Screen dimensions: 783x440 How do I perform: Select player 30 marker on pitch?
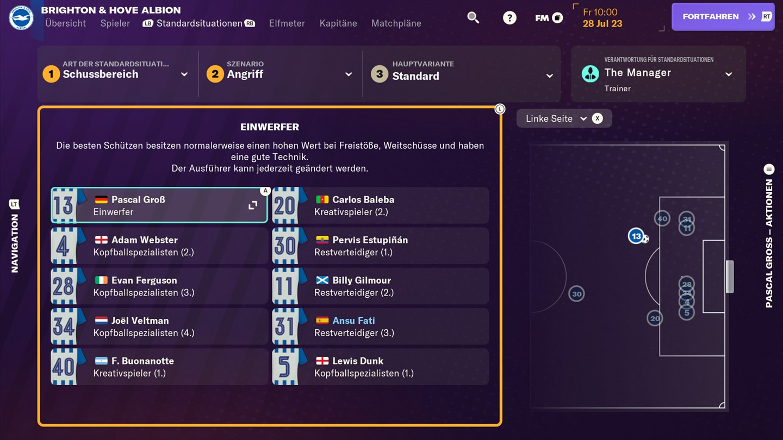576,294
